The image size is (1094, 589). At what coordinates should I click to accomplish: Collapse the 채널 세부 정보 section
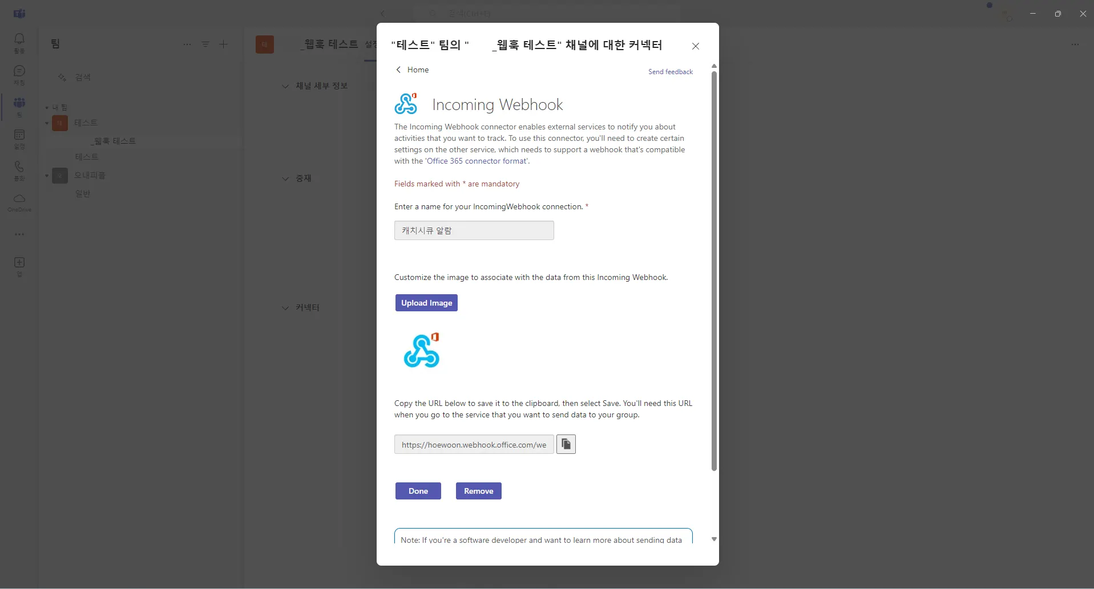click(285, 86)
